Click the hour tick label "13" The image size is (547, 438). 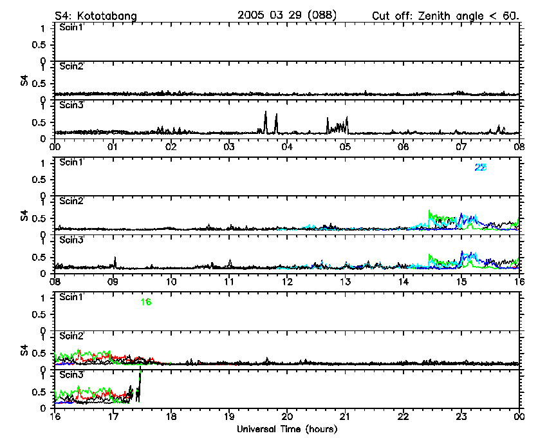click(345, 282)
